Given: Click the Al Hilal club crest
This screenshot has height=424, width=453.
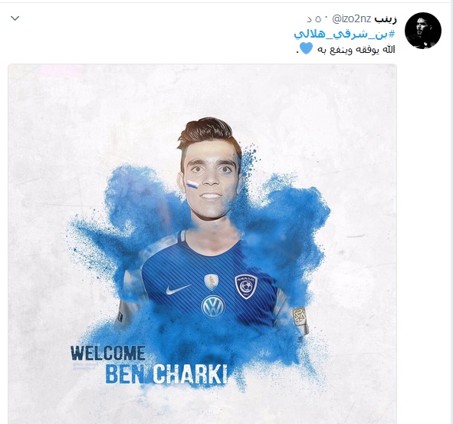Looking at the screenshot, I should click(246, 287).
